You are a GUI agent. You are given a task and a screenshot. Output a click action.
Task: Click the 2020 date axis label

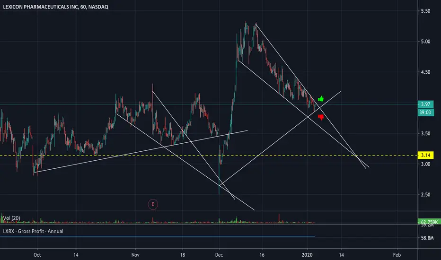point(307,255)
